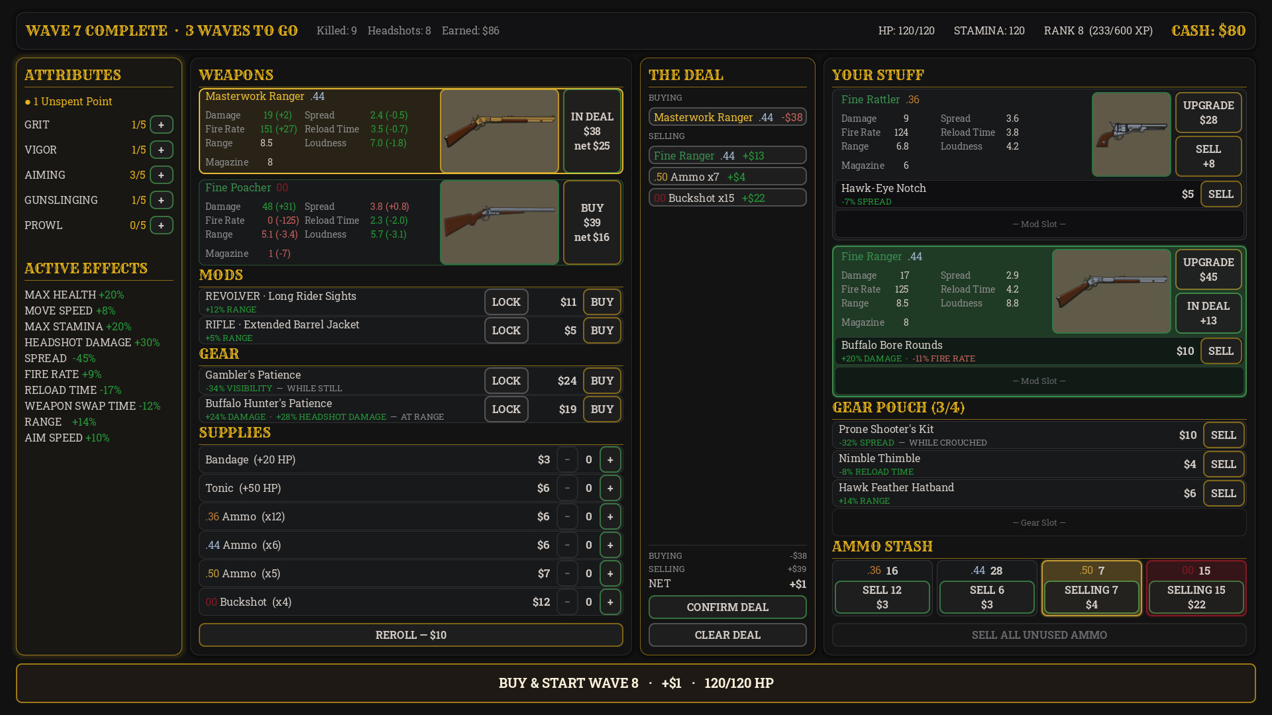Toggle Masterwork Ranger IN DEAL button
This screenshot has height=715, width=1272.
pos(592,131)
